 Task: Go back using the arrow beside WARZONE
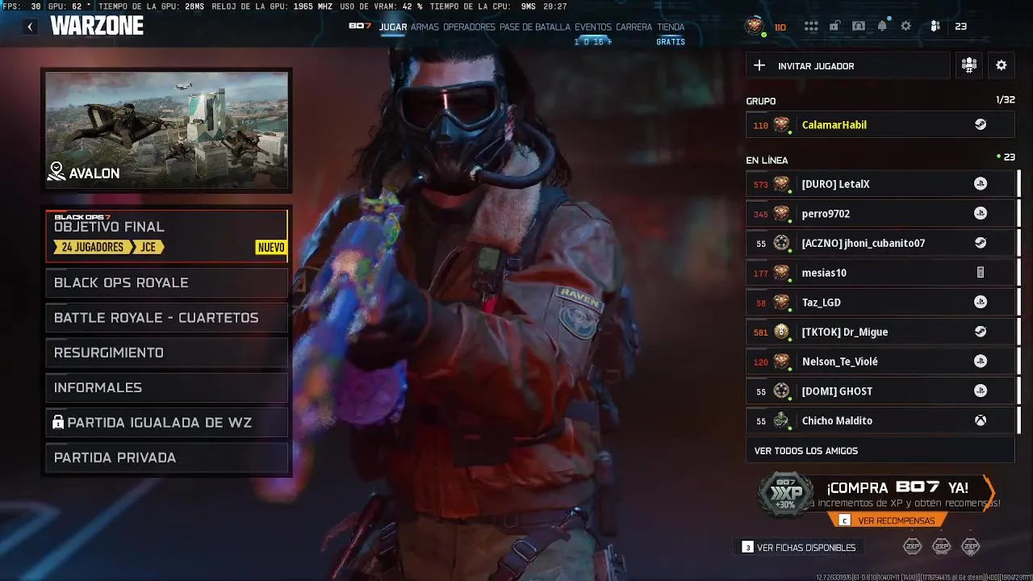[30, 27]
